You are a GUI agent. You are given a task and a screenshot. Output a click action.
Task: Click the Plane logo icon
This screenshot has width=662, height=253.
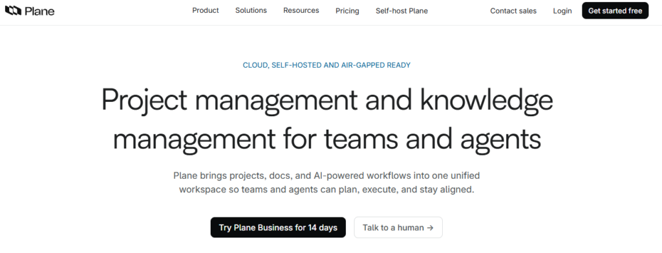[x=13, y=10]
